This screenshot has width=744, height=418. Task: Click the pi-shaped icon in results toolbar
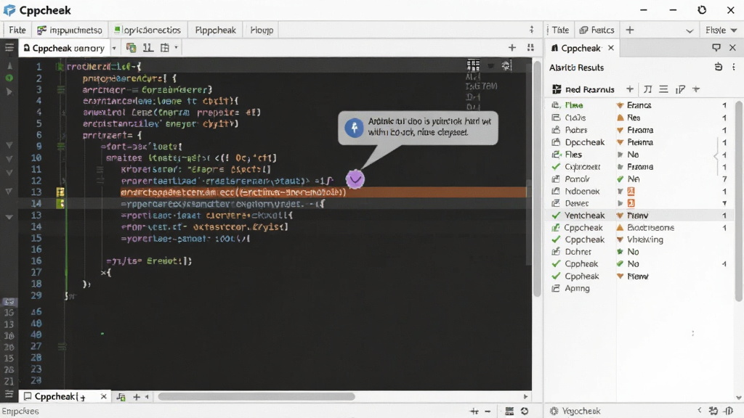click(647, 89)
